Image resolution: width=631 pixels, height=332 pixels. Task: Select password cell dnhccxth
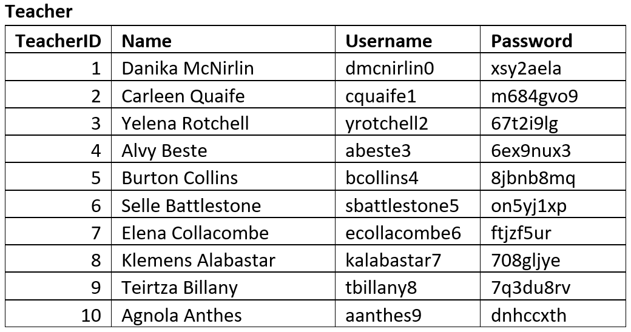click(x=528, y=316)
